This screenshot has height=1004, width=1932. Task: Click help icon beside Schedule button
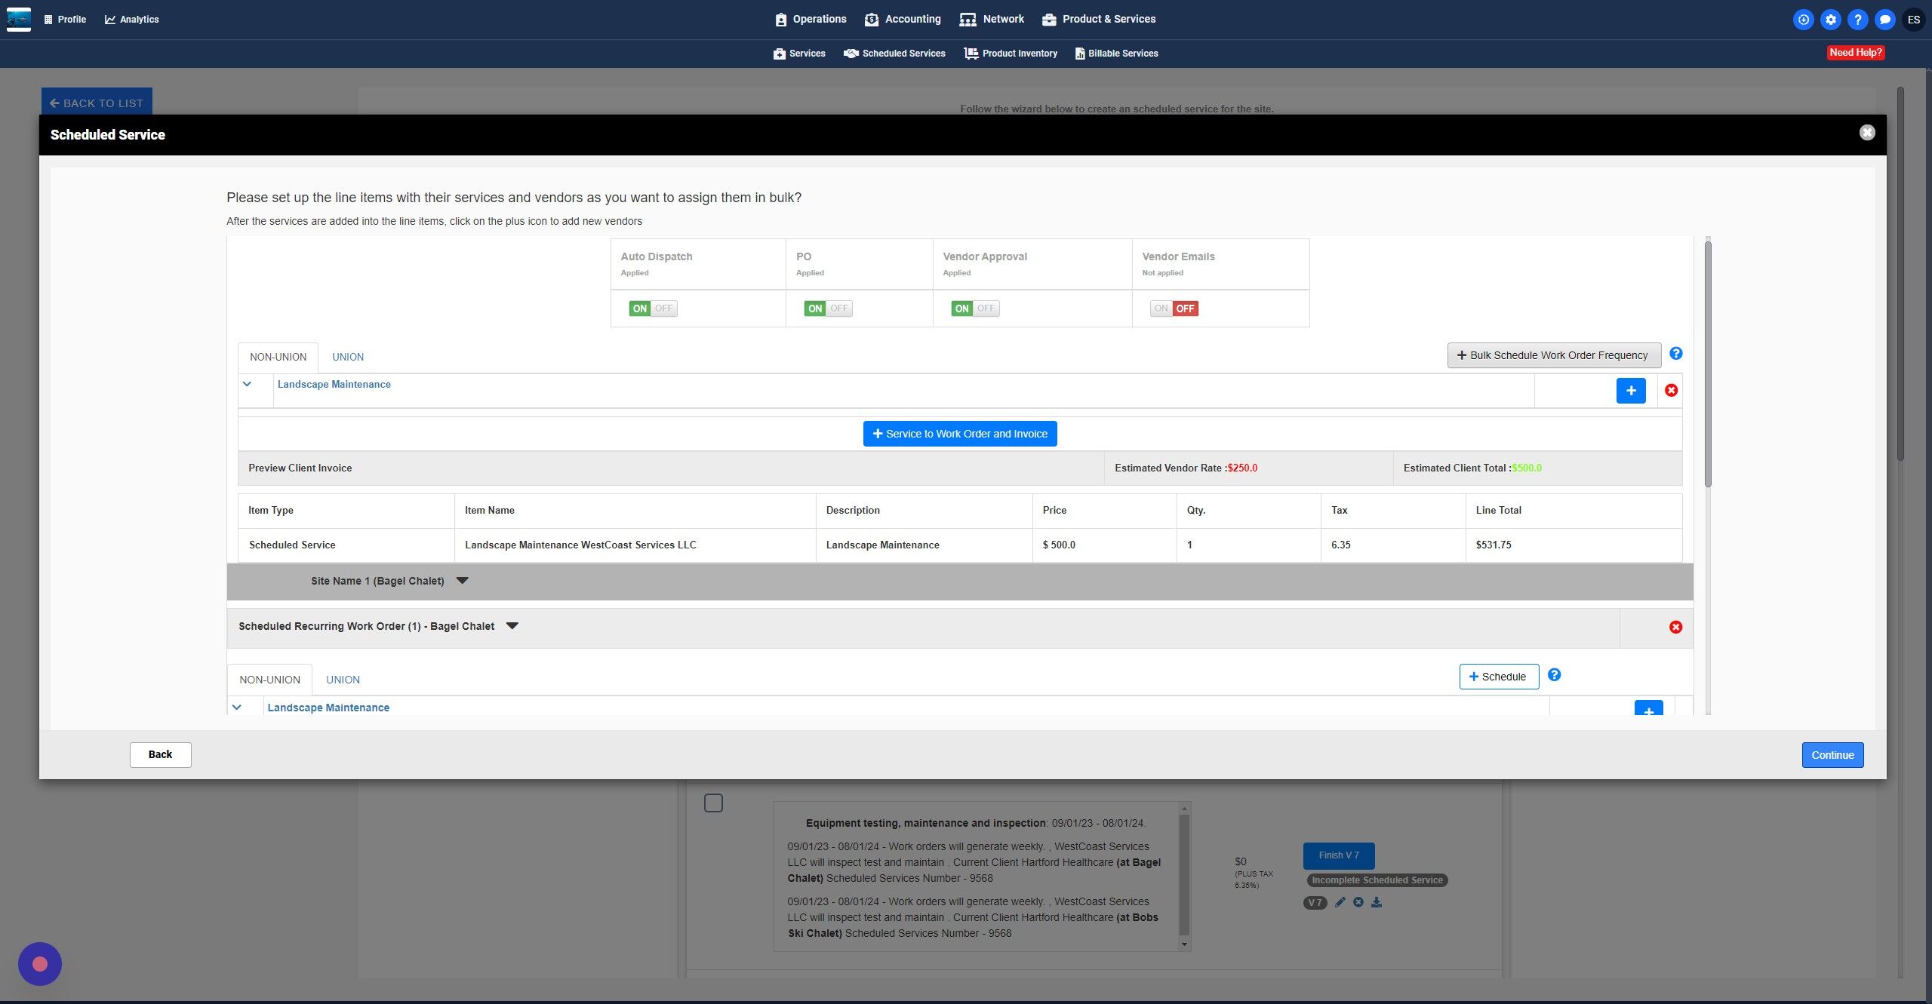tap(1554, 675)
